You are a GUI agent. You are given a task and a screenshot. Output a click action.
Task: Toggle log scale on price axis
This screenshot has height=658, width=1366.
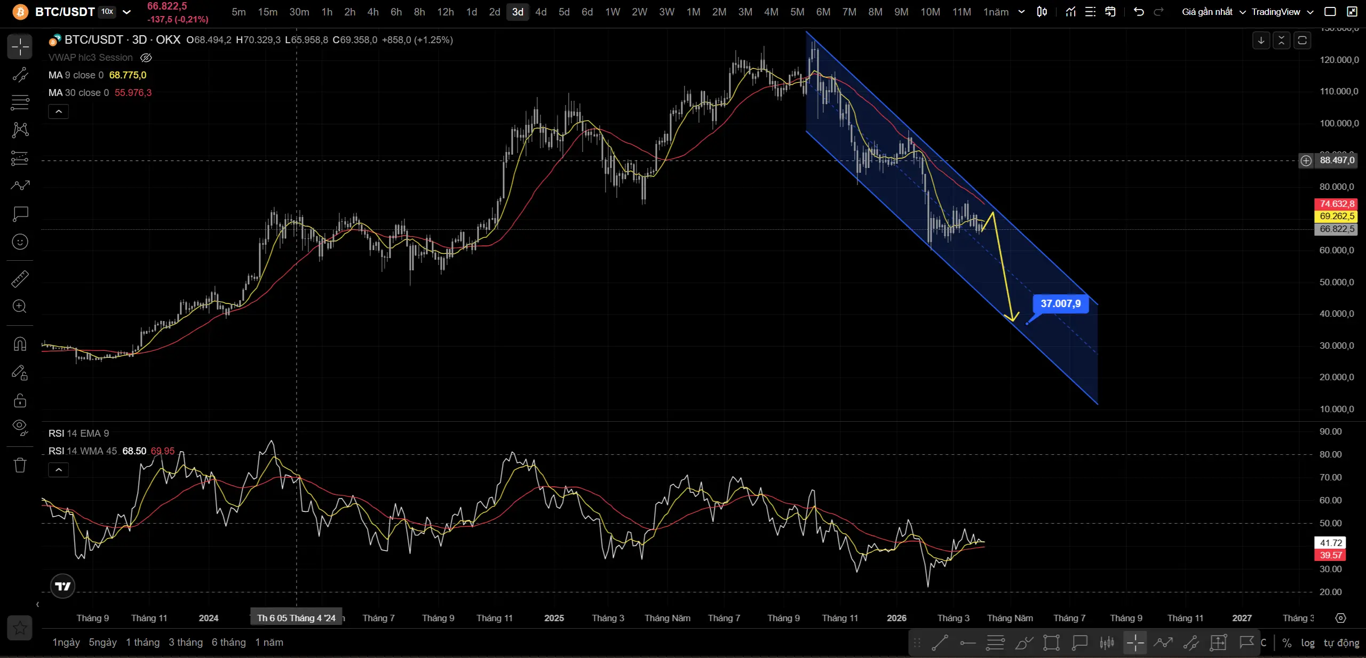click(1308, 643)
